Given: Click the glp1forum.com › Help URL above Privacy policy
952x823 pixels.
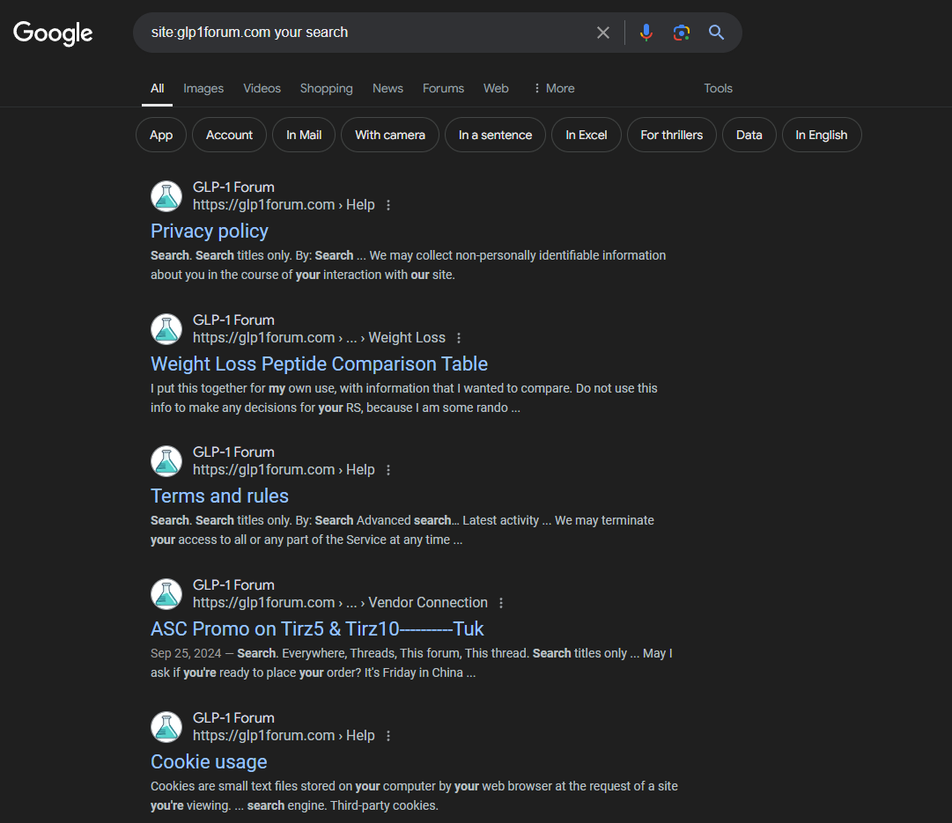Looking at the screenshot, I should (x=284, y=205).
